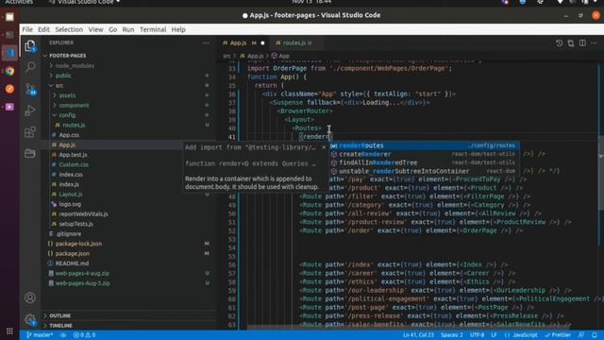Split the editor right
This screenshot has height=340, width=604.
click(x=582, y=43)
